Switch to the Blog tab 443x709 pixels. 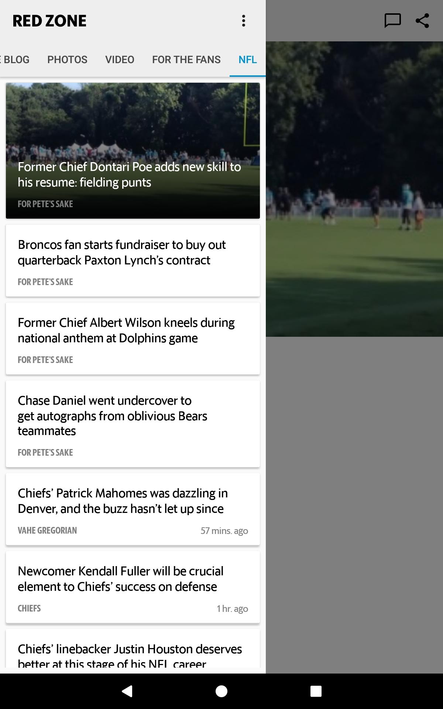pos(15,59)
